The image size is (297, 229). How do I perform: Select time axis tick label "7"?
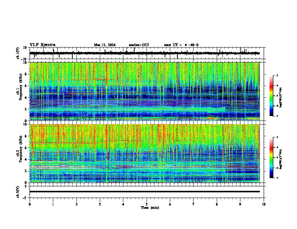tap(193, 204)
